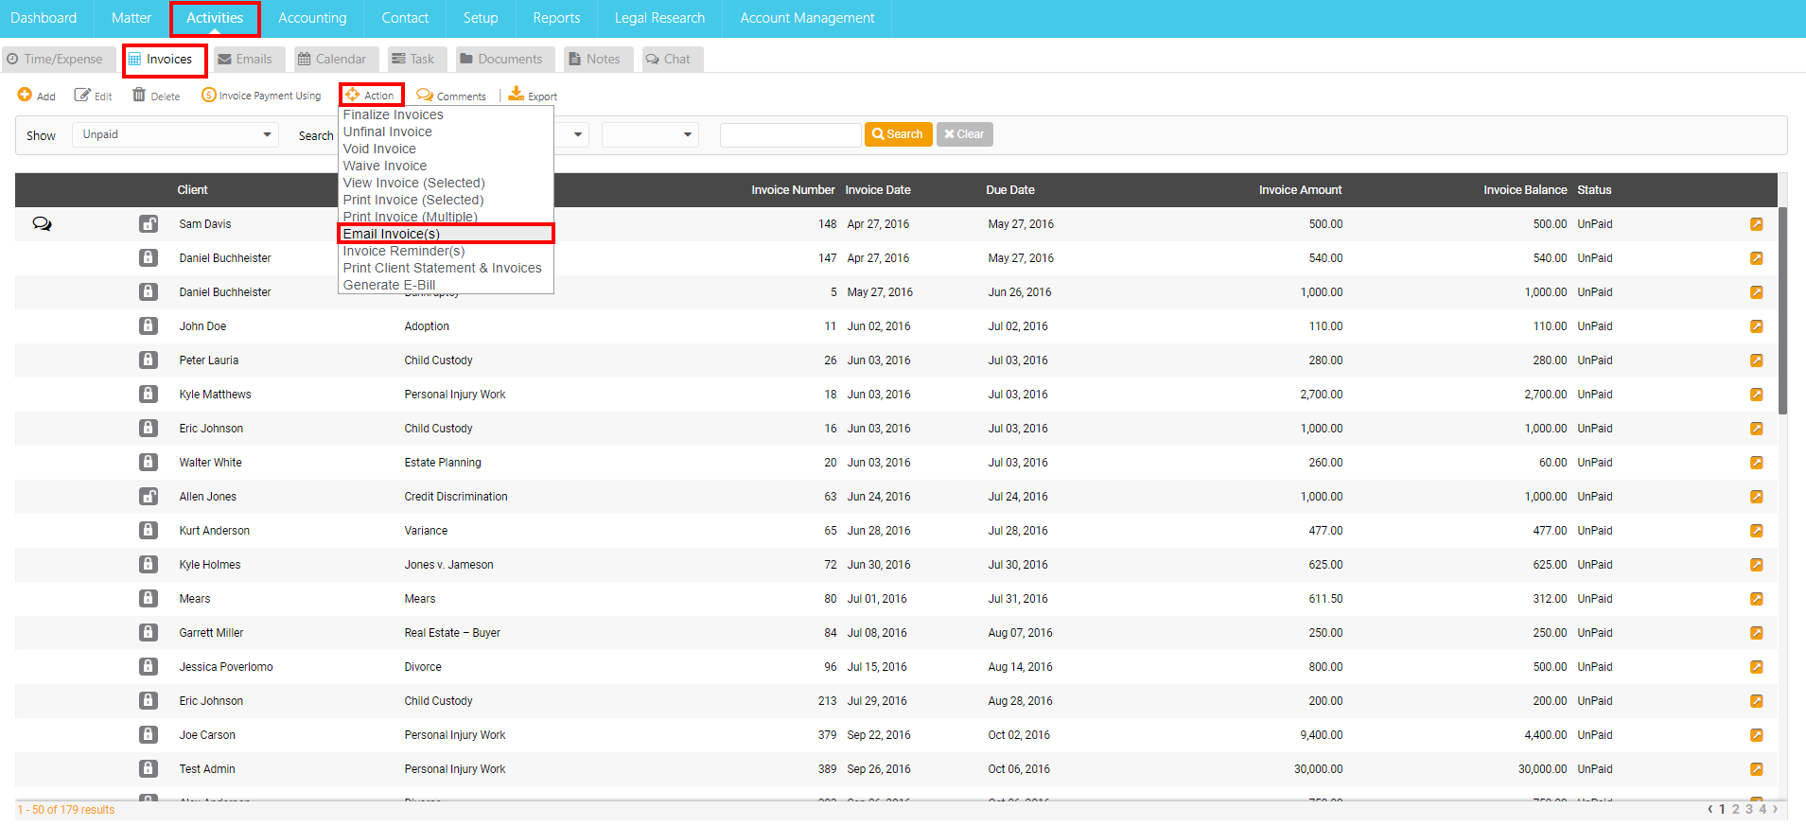
Task: Click the search text input field
Action: (790, 134)
